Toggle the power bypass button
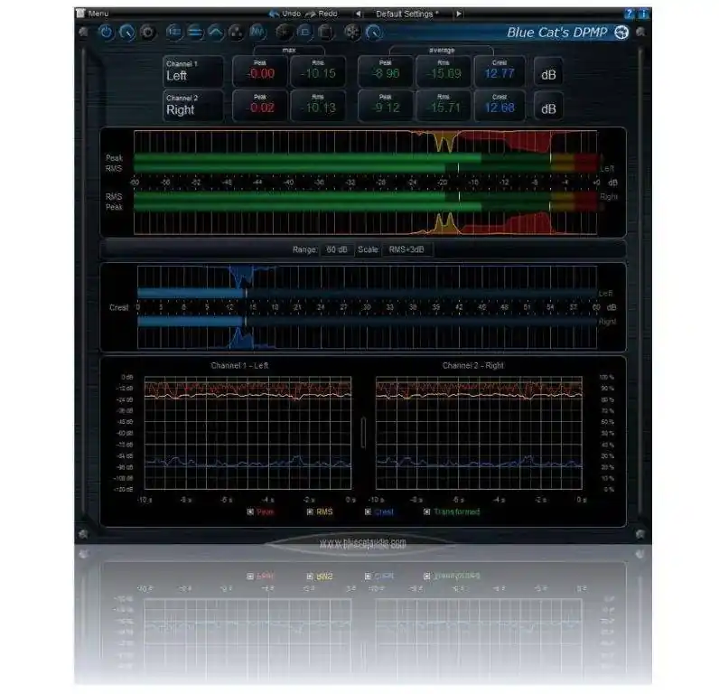The width and height of the screenshot is (719, 694). tap(107, 33)
